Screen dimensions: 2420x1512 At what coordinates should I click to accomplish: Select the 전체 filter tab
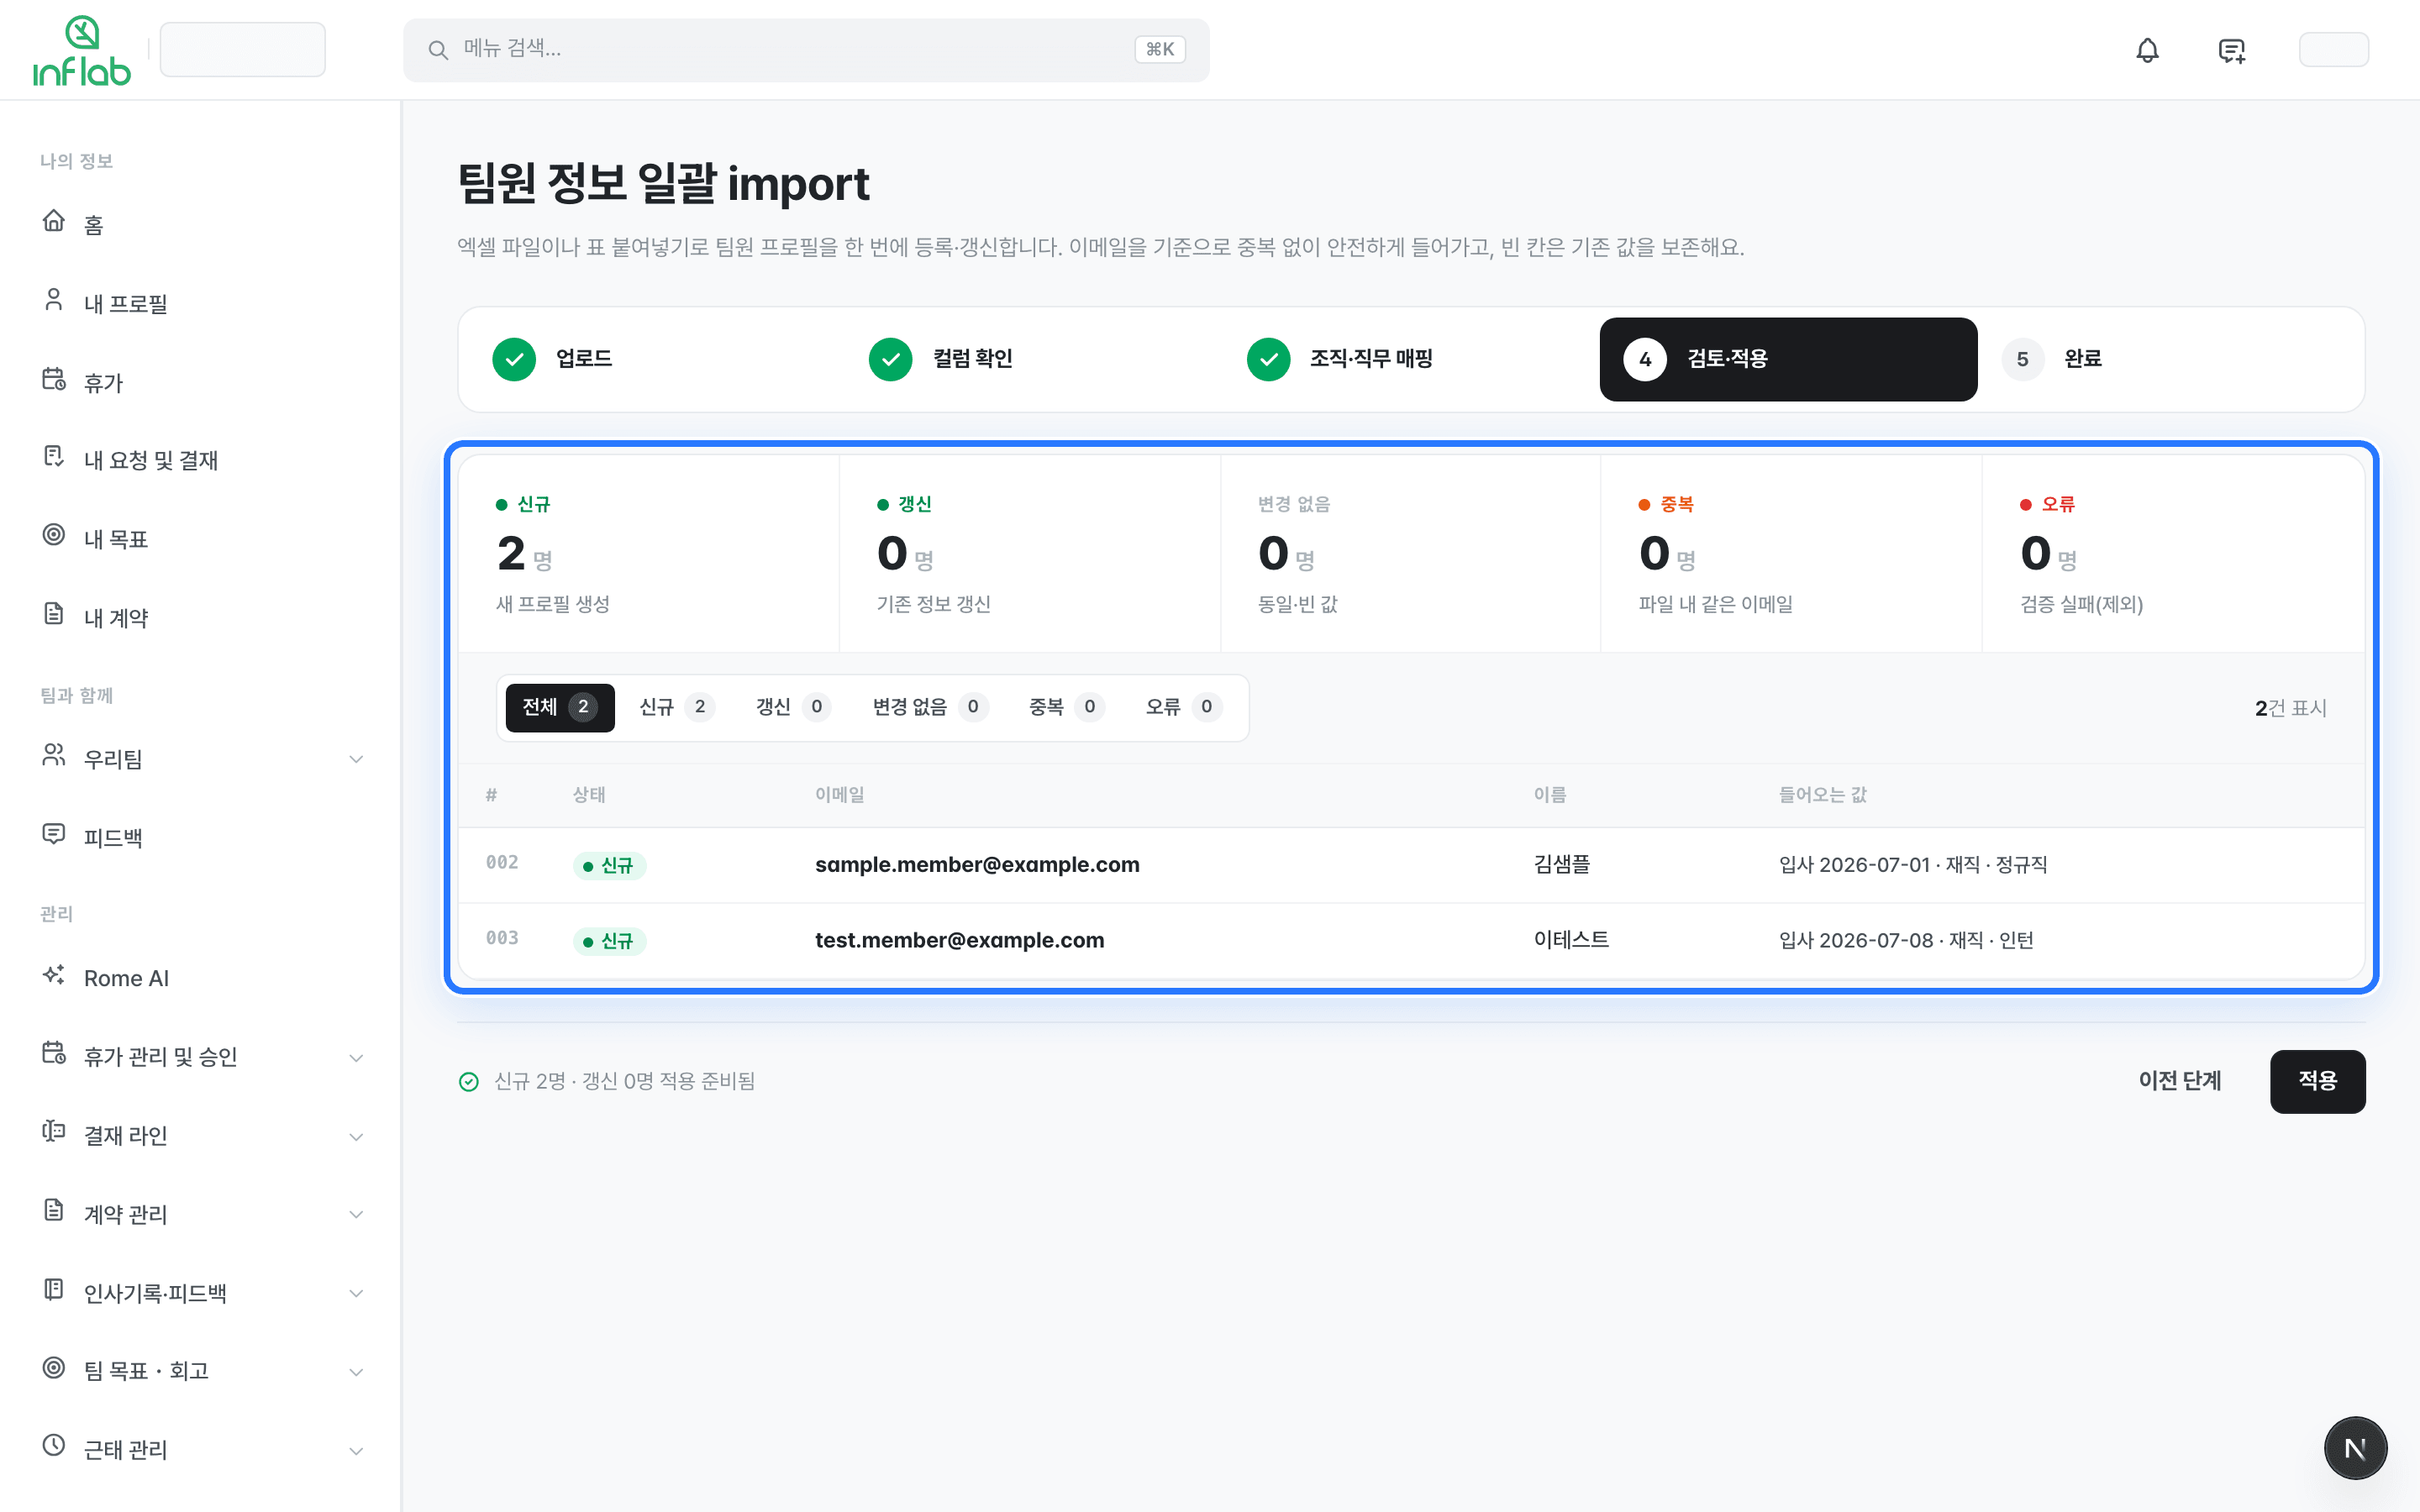(560, 708)
